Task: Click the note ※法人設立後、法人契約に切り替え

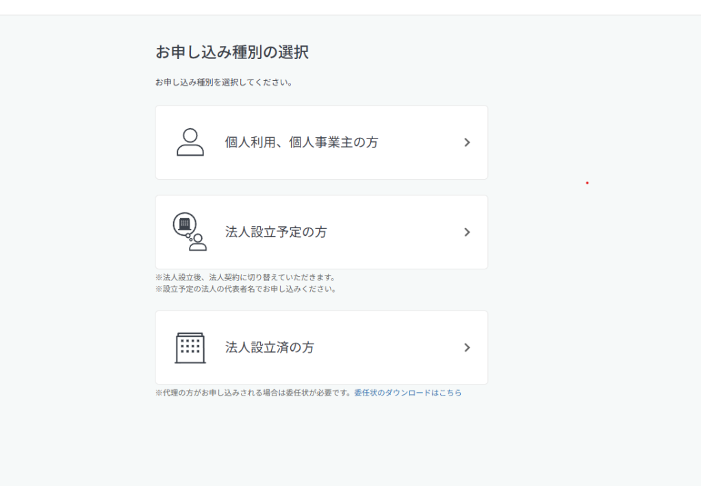Action: [x=244, y=278]
